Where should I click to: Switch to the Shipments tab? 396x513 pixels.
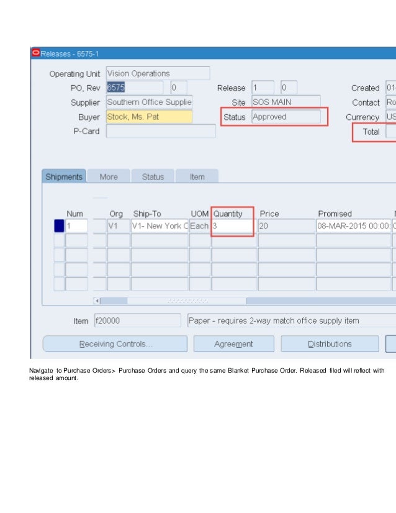(x=64, y=176)
